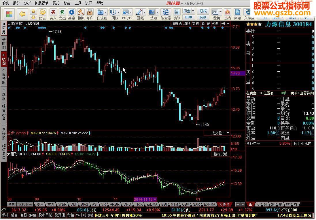Click the down arrow for next stock

(33, 17)
